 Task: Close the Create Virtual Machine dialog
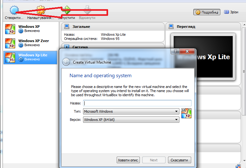tap(187, 51)
